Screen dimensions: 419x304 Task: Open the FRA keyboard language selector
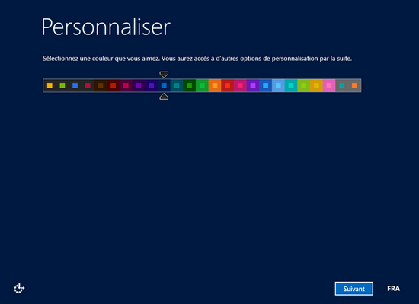[393, 289]
